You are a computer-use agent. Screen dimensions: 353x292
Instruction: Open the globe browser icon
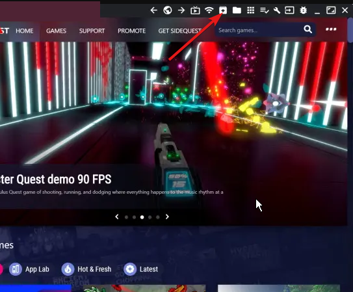pos(168,10)
